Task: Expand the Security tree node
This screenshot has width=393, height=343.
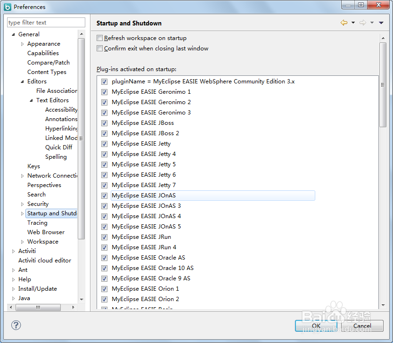Action: point(22,204)
